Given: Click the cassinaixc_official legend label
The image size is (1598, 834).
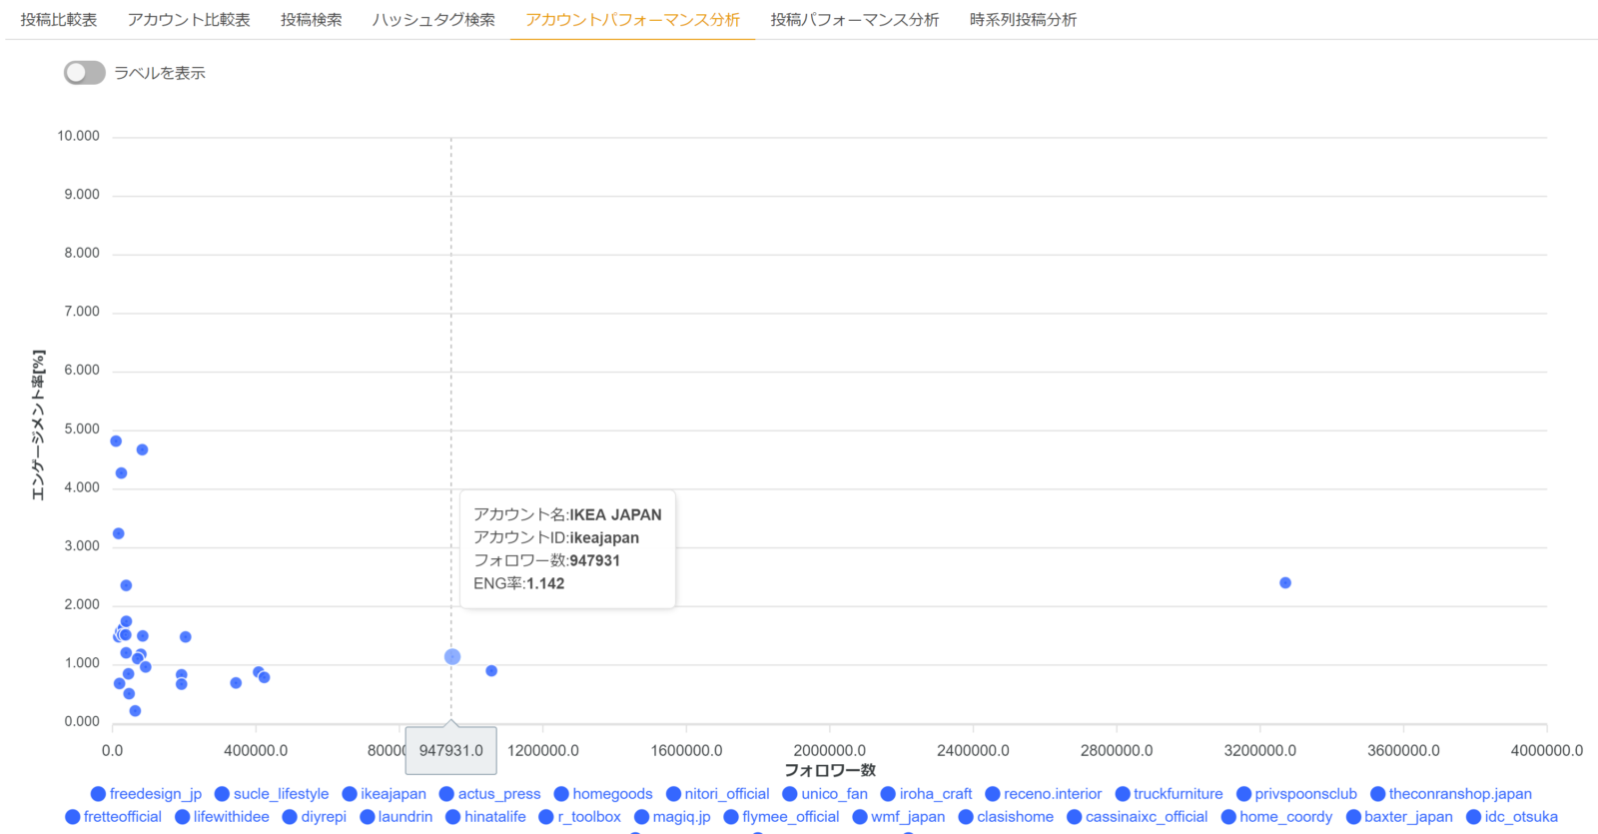Looking at the screenshot, I should 1147,817.
